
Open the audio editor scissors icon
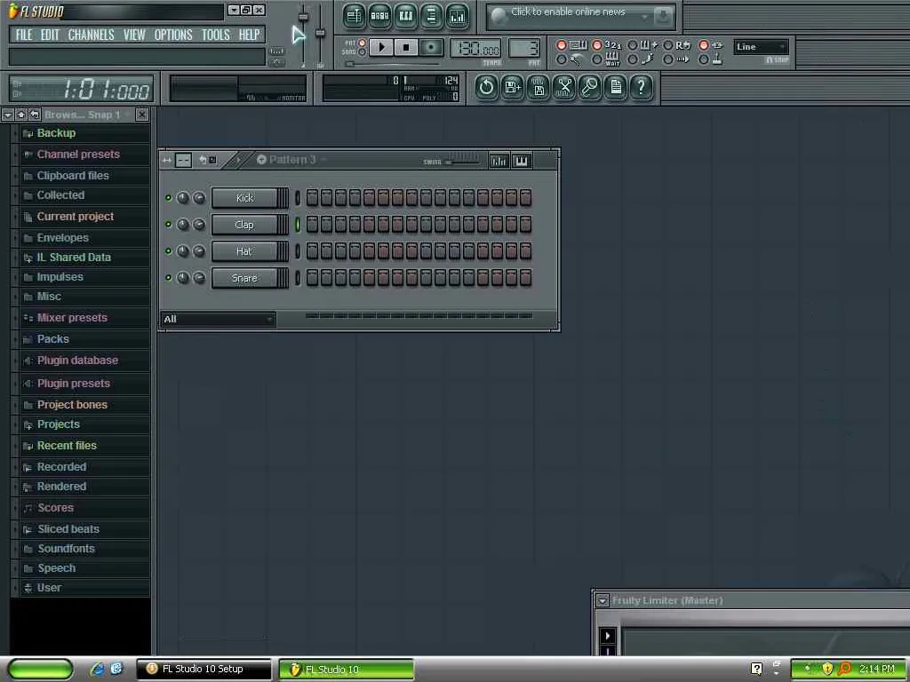coord(564,88)
